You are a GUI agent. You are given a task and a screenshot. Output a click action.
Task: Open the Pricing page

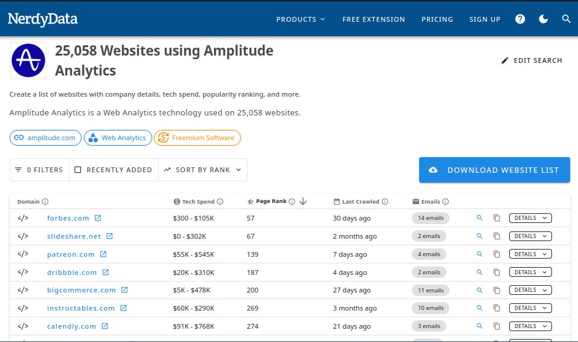tap(437, 19)
